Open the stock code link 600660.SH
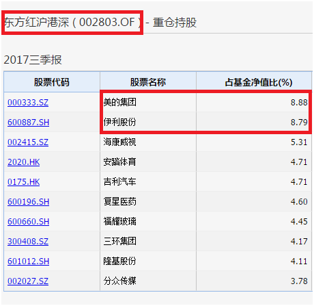 28,222
